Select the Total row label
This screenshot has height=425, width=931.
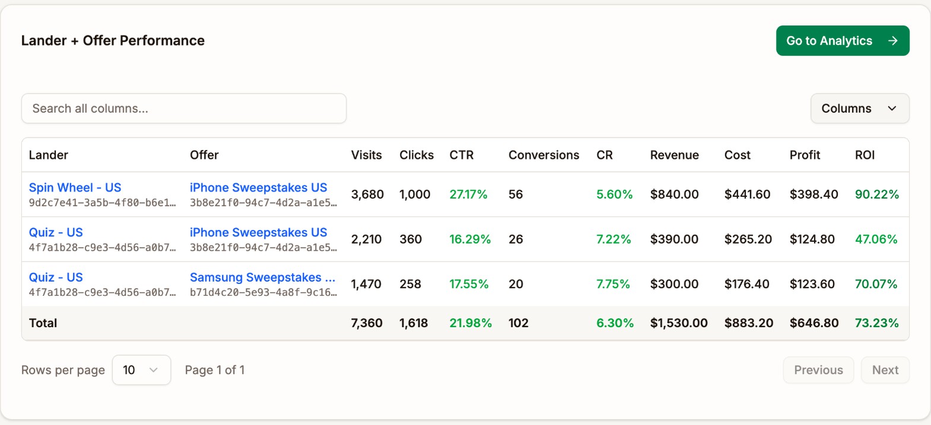(43, 323)
